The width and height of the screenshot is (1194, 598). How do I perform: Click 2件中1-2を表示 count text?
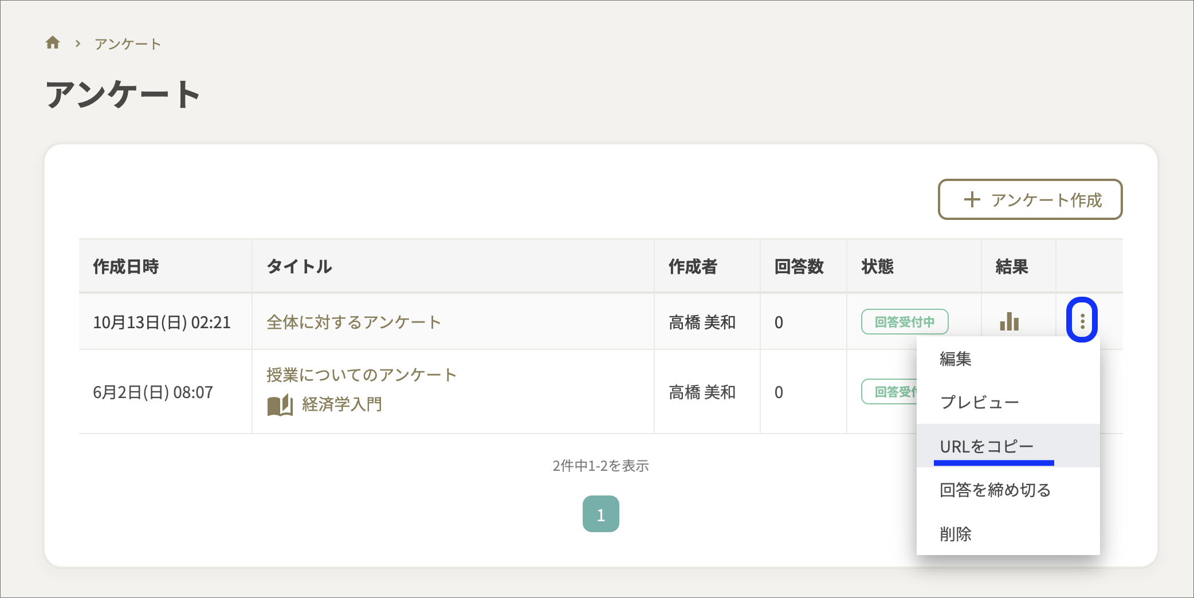tap(600, 466)
